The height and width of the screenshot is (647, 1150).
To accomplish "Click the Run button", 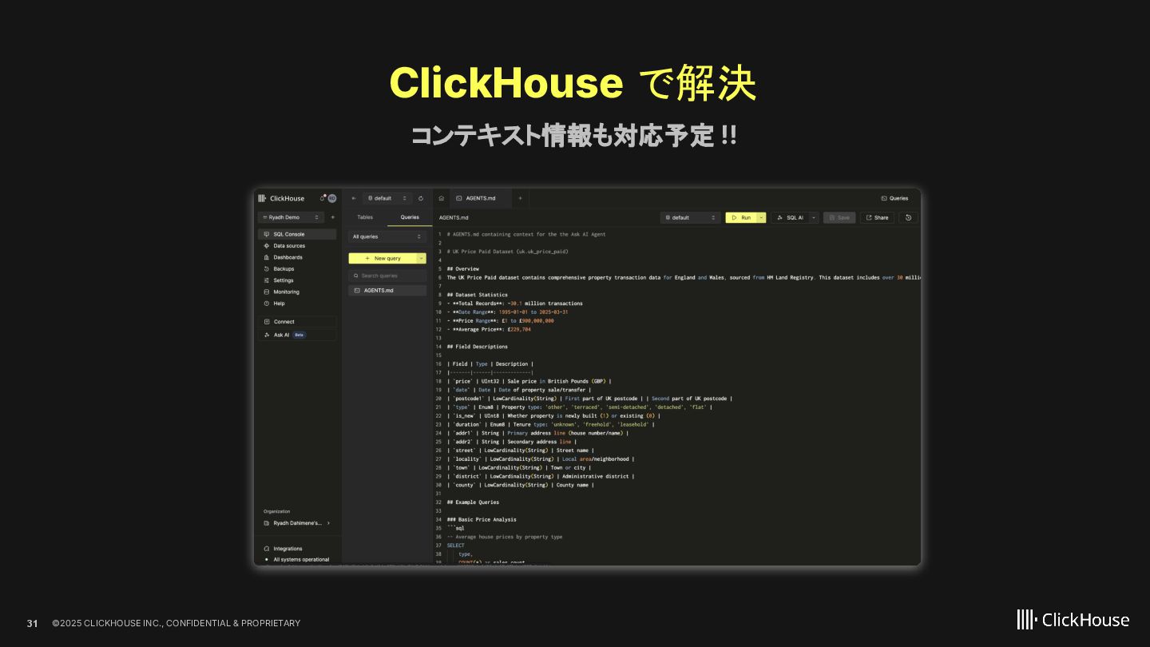I will pyautogui.click(x=740, y=217).
